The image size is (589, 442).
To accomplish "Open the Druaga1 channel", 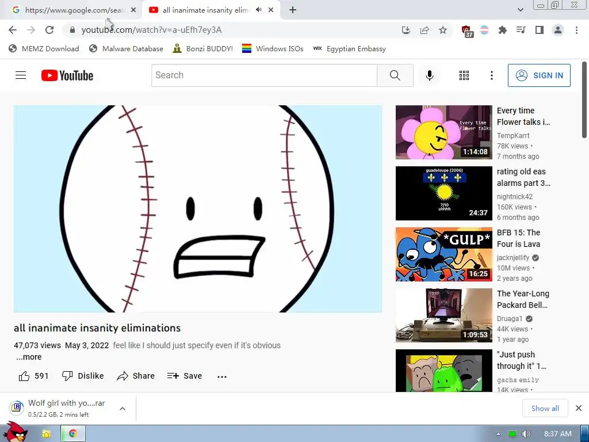I will click(510, 319).
